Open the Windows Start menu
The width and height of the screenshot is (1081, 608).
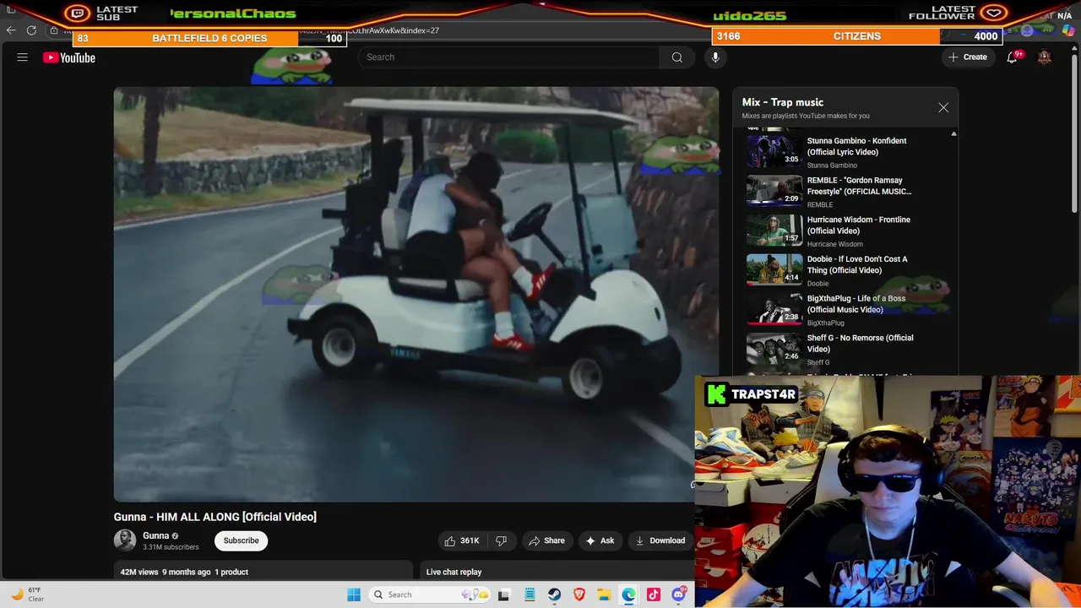point(354,594)
